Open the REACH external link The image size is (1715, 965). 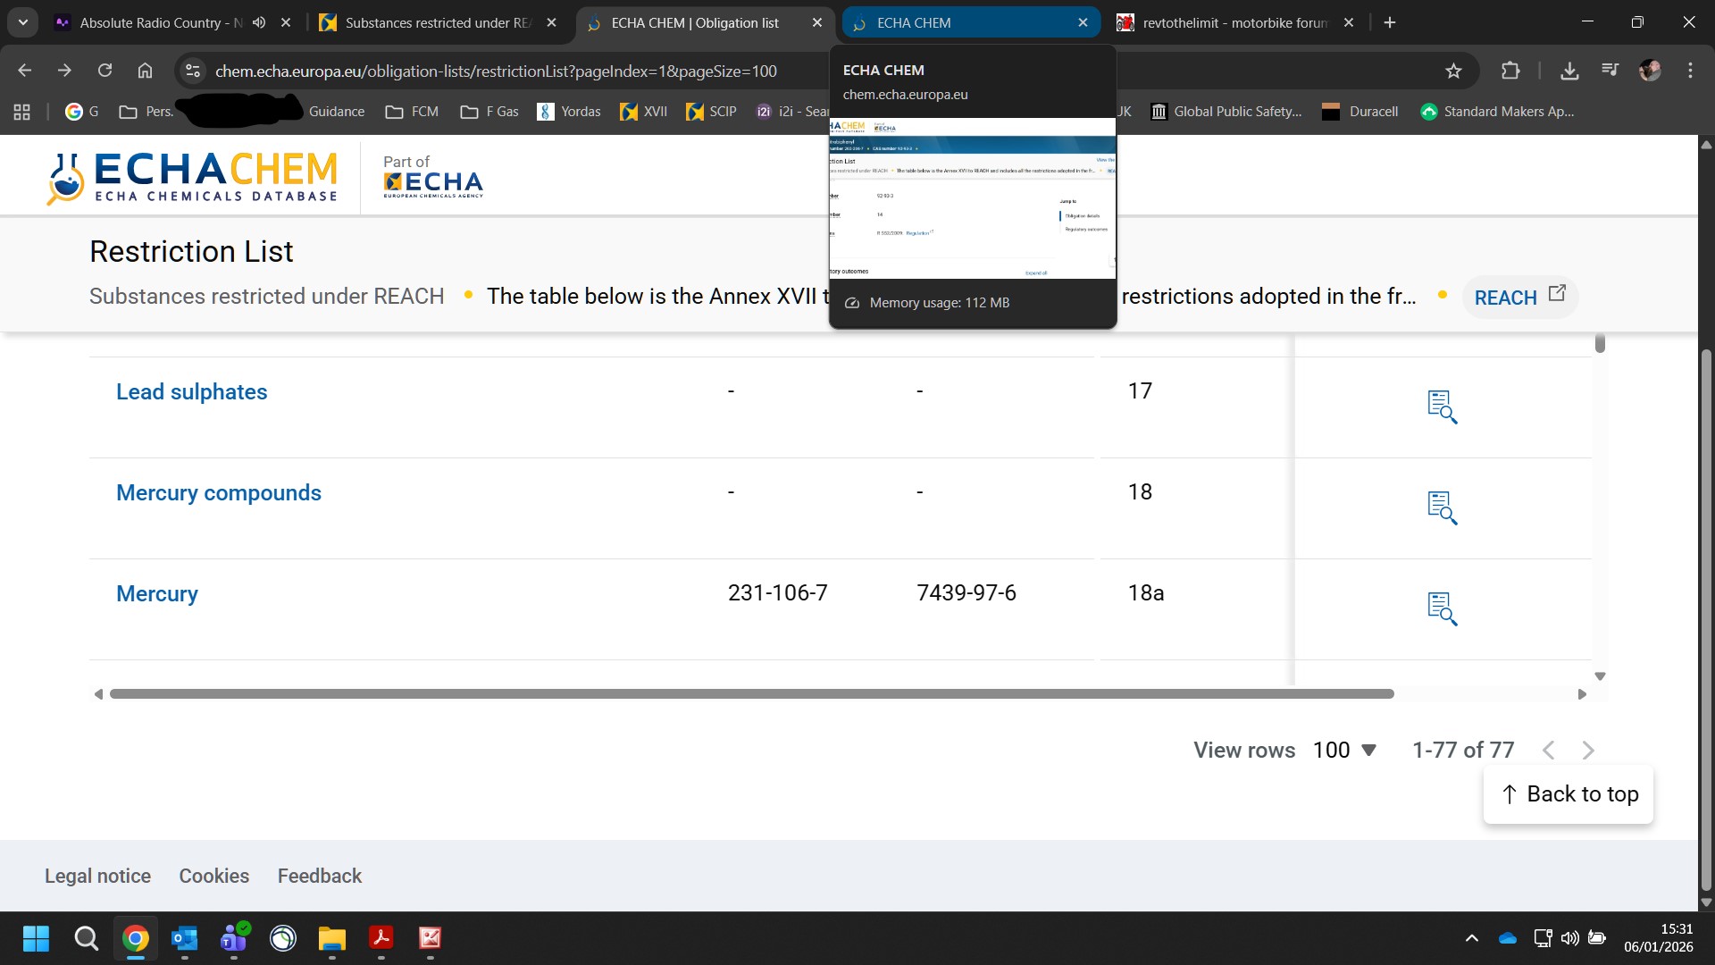1520,297
